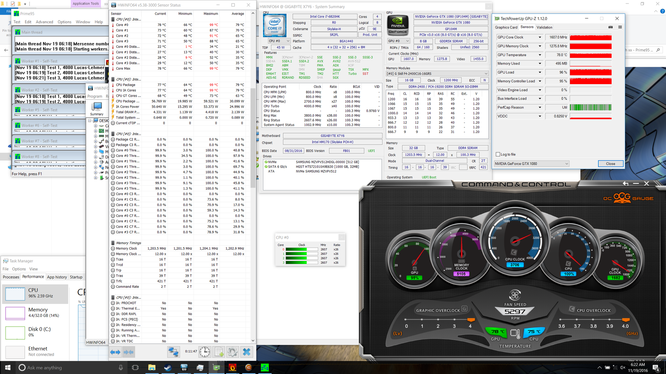666x374 pixels.
Task: Click the GPU-Z screenshot camera icon
Action: pos(610,27)
